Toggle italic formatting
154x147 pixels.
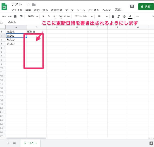119,17
